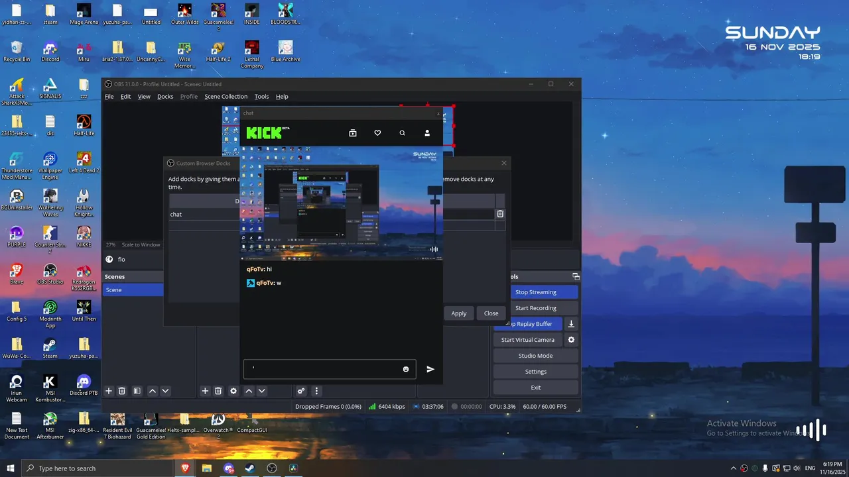Open Discord desktop shortcut
849x477 pixels.
point(50,51)
